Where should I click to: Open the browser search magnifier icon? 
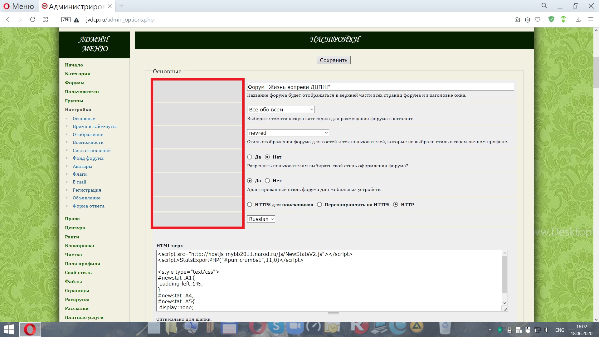(544, 6)
